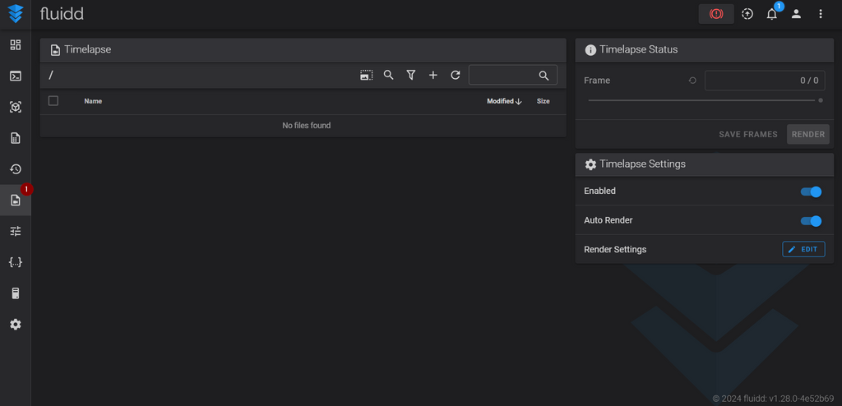Open the notifications bell

[771, 14]
